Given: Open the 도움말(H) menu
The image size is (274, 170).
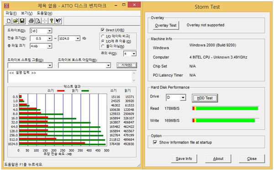Looking at the screenshot, I should pyautogui.click(x=45, y=13).
